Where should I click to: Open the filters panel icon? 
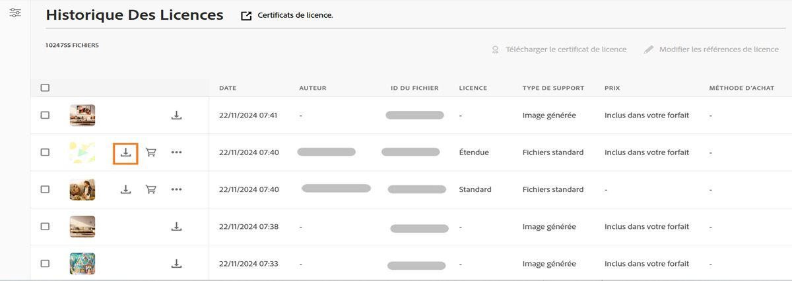(x=15, y=13)
